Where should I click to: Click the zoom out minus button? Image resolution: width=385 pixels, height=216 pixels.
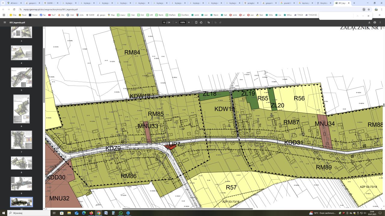[x=176, y=22]
